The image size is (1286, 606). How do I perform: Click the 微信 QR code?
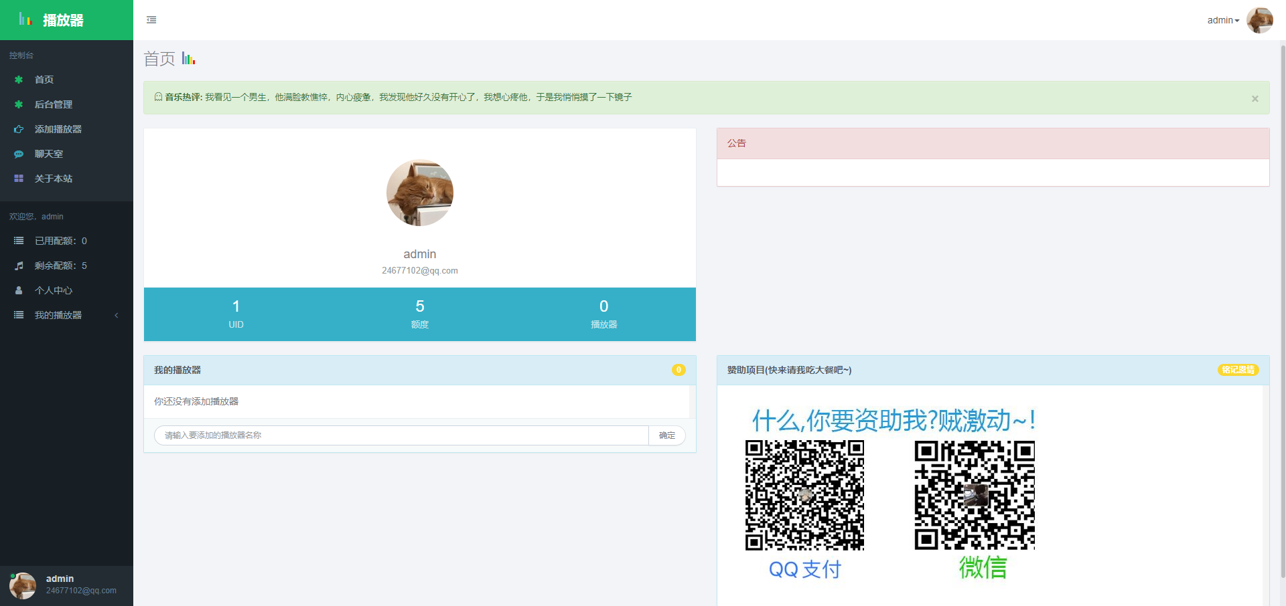[x=975, y=496]
